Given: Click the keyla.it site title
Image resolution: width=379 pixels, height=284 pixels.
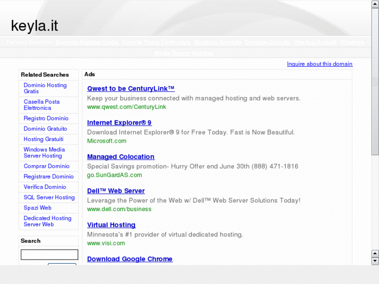Looking at the screenshot, I should [x=34, y=26].
